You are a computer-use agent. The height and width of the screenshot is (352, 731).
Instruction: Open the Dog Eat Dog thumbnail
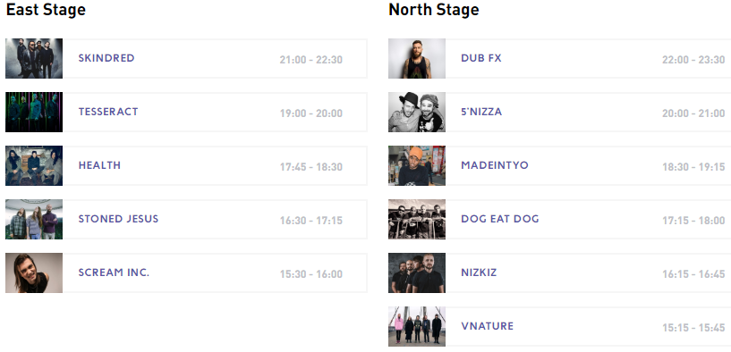click(x=417, y=219)
